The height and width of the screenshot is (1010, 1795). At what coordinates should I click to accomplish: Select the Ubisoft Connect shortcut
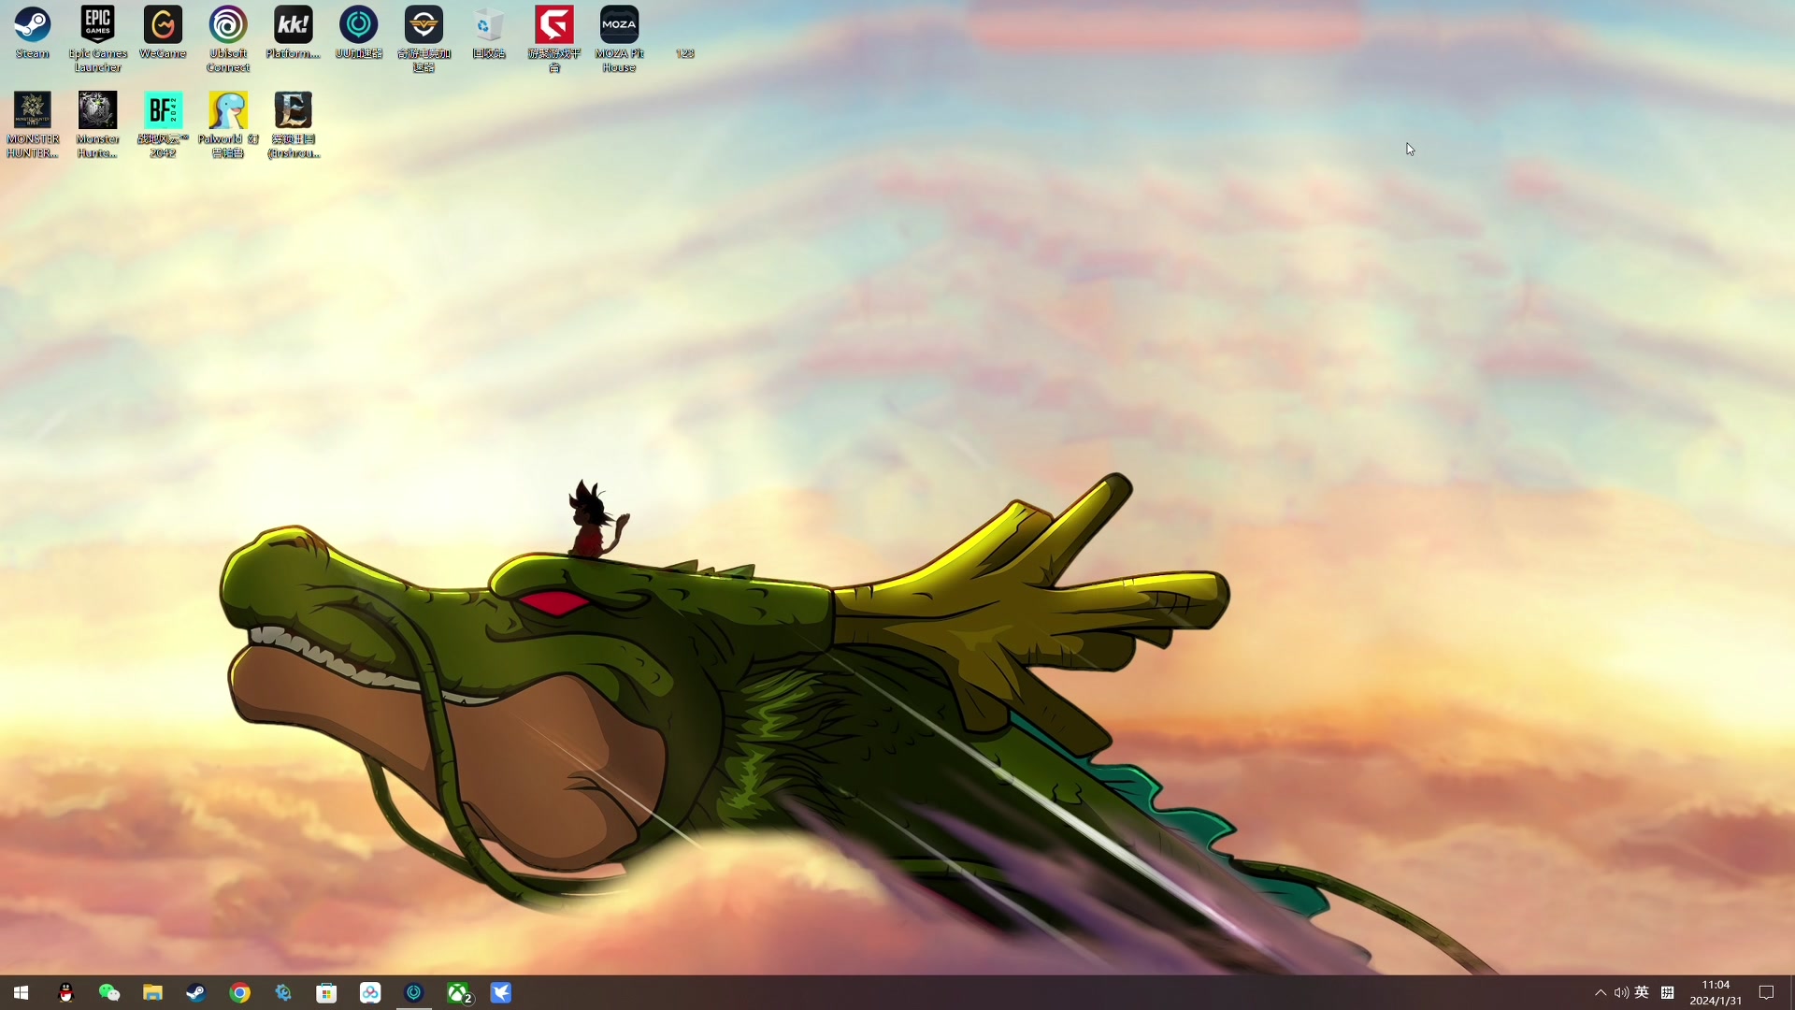[x=228, y=25]
